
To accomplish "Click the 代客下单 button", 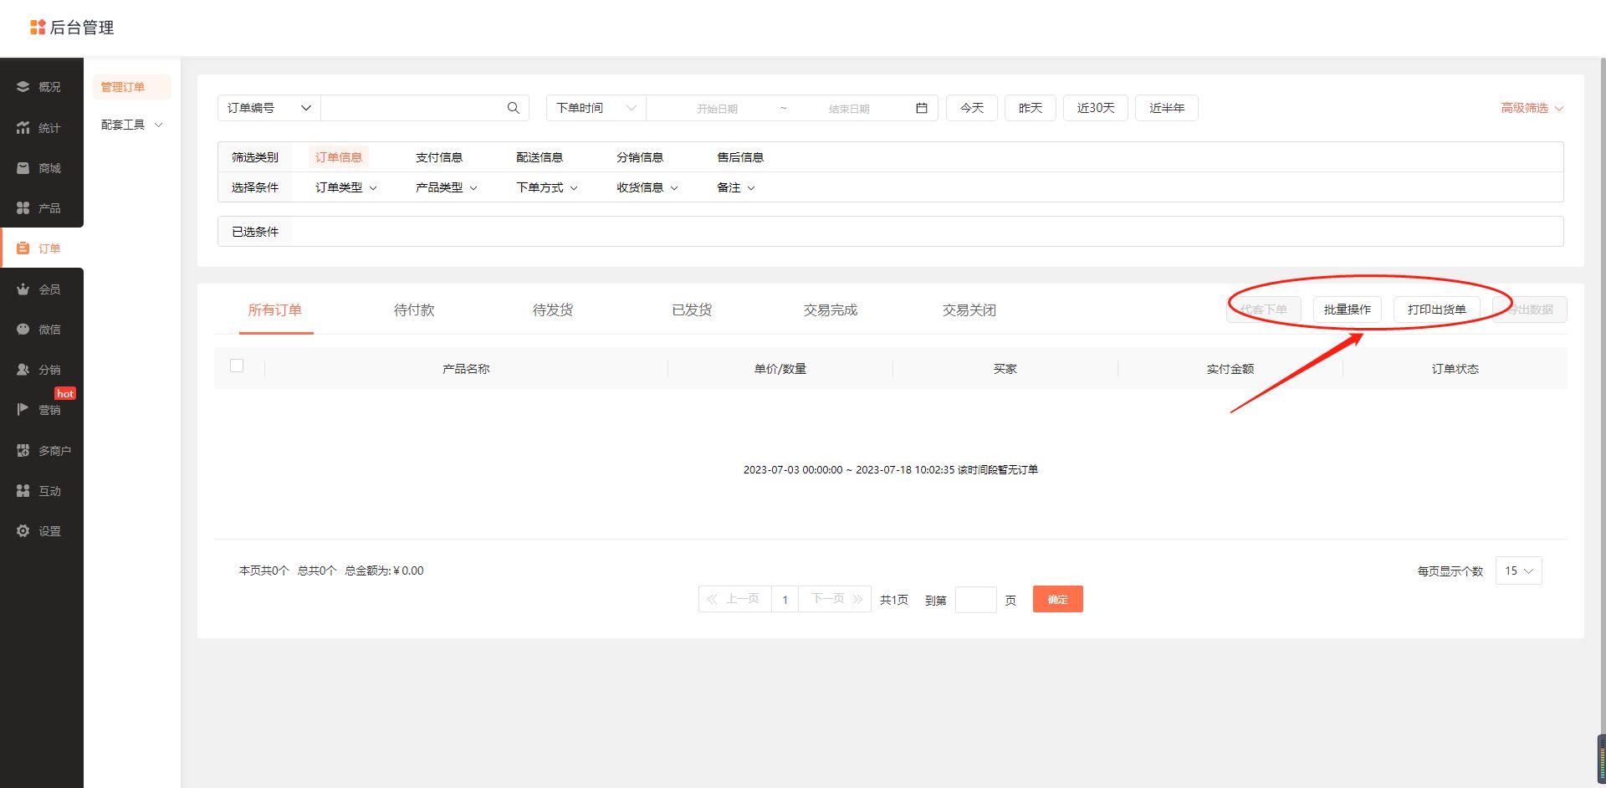I will (x=1264, y=310).
